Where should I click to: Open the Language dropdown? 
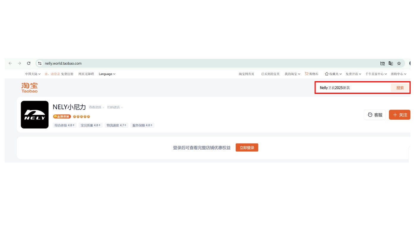107,74
